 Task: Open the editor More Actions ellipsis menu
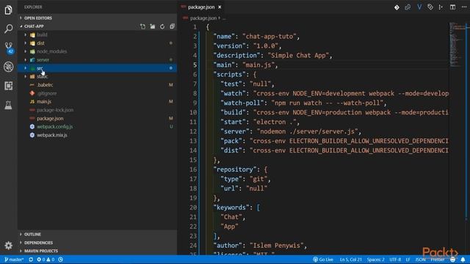[x=463, y=7]
